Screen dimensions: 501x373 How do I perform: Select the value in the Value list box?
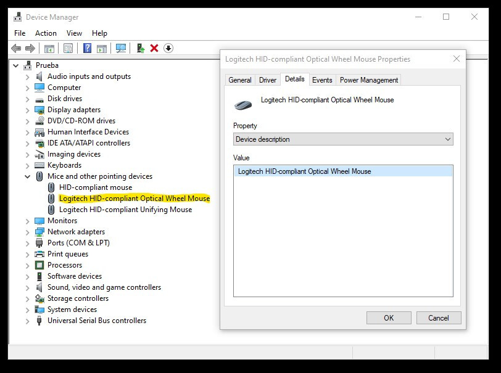305,171
